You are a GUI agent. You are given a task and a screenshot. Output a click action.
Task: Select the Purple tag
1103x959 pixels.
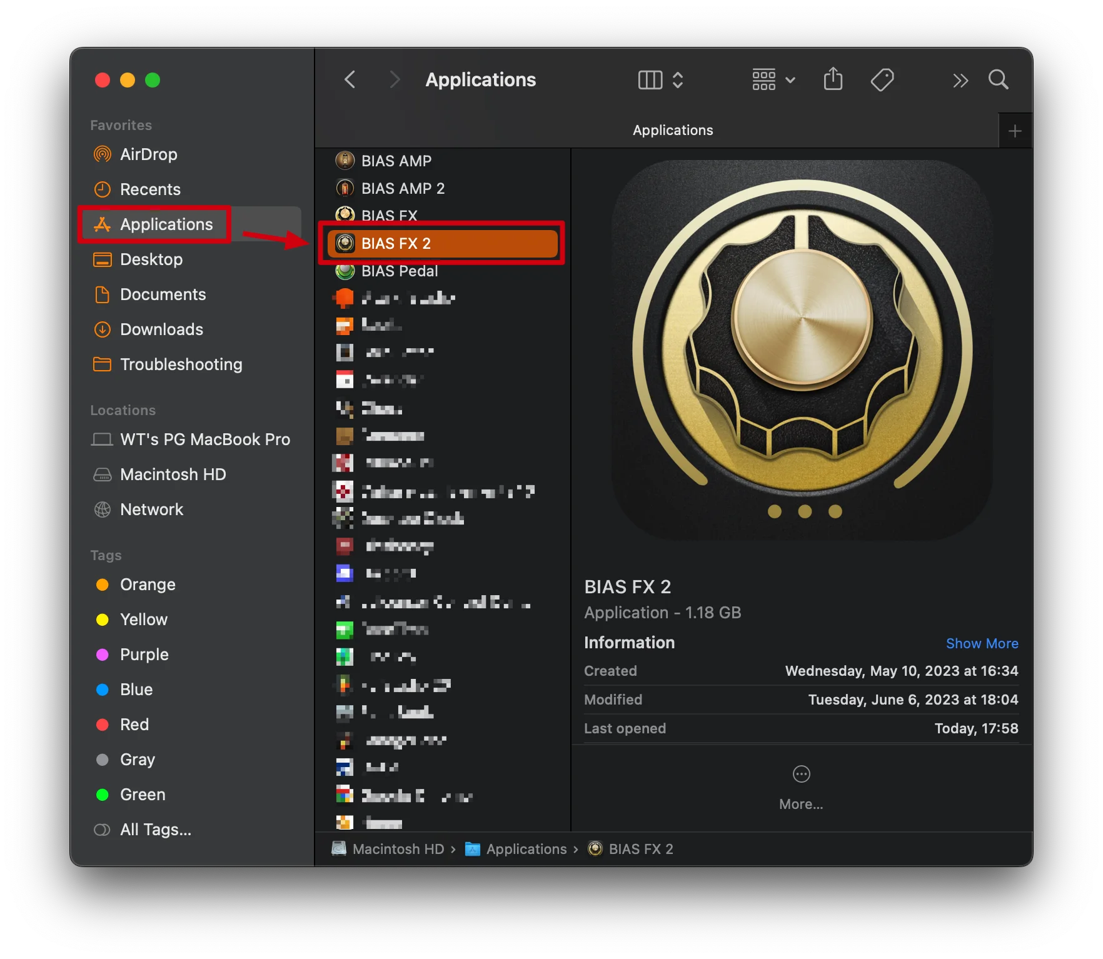tap(144, 655)
